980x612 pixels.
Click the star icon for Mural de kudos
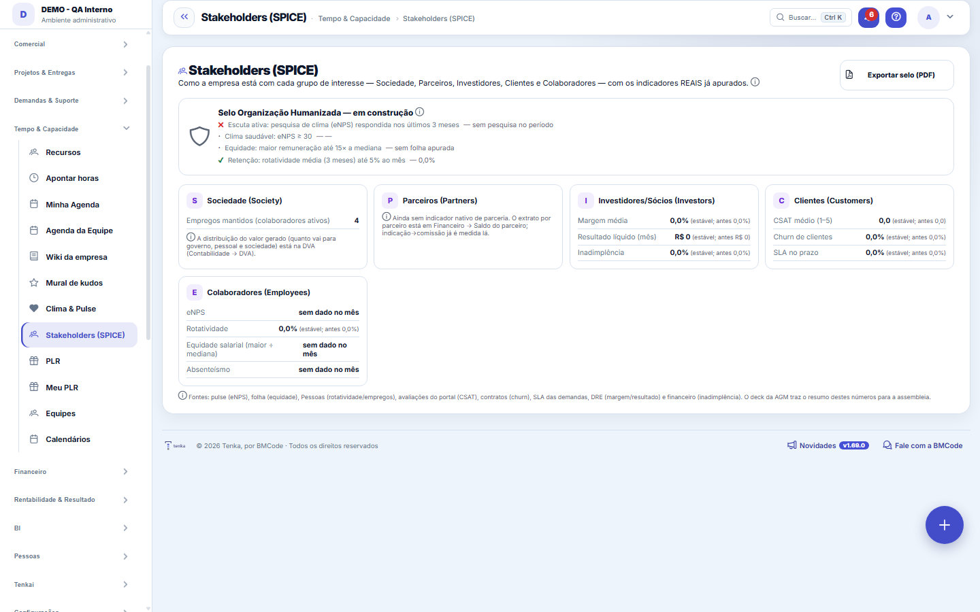tap(34, 283)
